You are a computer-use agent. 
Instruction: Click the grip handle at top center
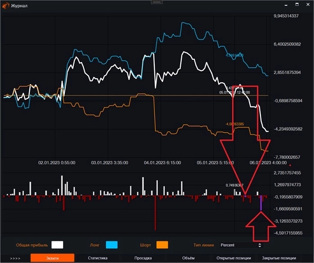coord(157,2)
